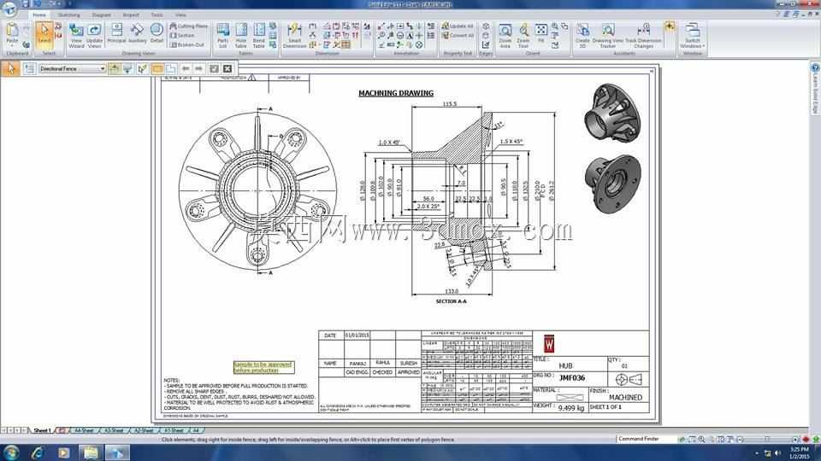This screenshot has height=461, width=821.
Task: Fit the drawing to the window
Action: pyautogui.click(x=540, y=32)
